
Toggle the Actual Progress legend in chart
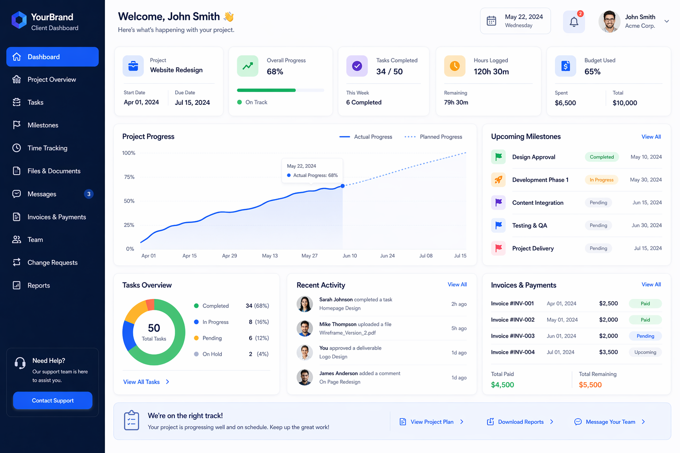pos(366,137)
